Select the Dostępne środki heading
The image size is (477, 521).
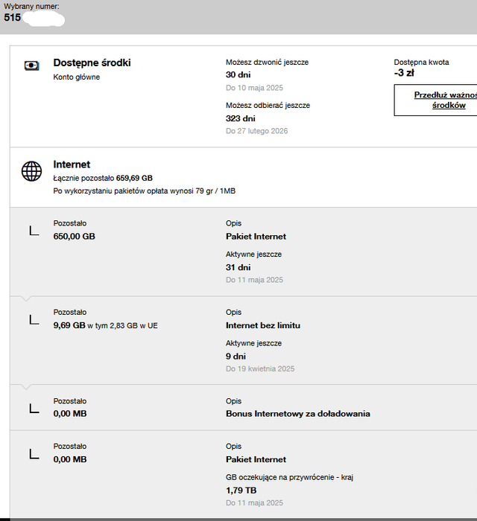[92, 63]
